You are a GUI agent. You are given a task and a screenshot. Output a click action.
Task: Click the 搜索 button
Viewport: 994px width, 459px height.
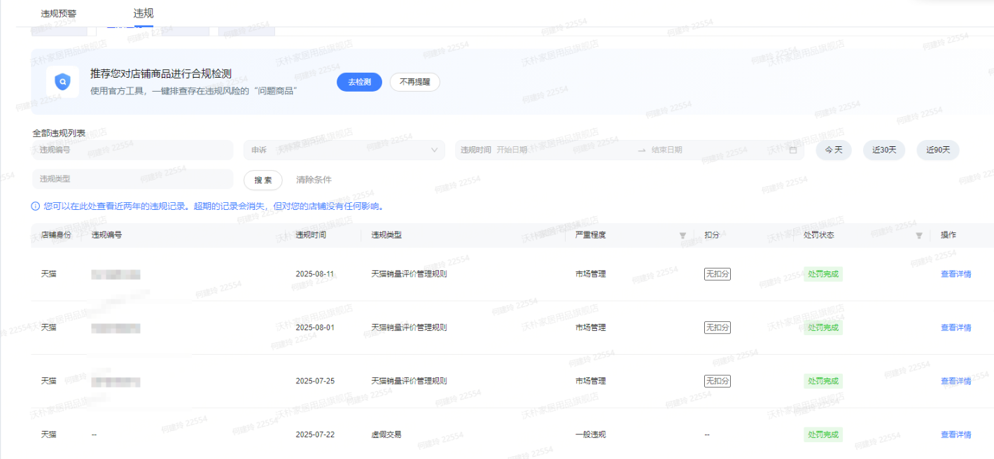point(262,180)
